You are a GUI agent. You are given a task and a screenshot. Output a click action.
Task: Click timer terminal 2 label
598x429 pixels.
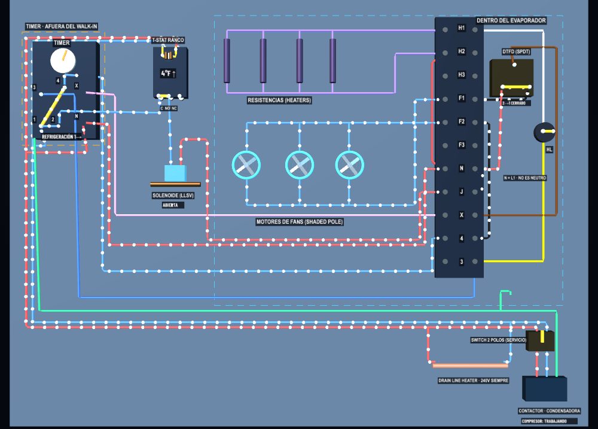tap(53, 120)
